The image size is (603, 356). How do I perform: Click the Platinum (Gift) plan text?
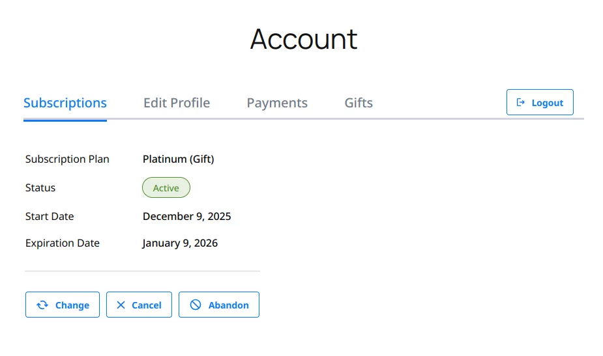[x=178, y=159]
